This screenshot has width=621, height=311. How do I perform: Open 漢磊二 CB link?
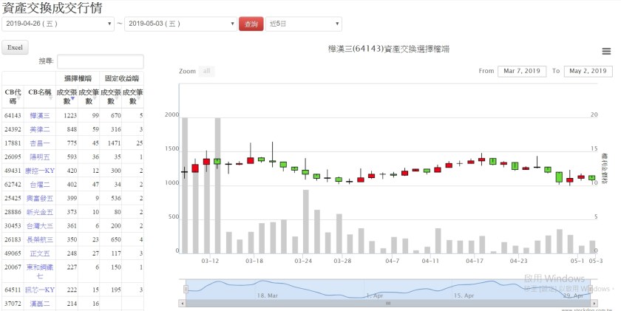point(40,304)
